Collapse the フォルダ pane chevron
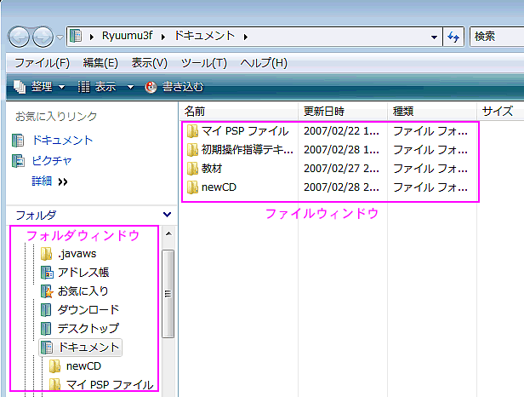The height and width of the screenshot is (397, 524). (x=167, y=214)
